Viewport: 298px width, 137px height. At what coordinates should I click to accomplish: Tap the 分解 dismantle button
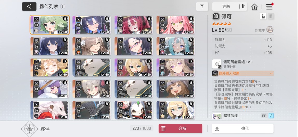coord(180,128)
